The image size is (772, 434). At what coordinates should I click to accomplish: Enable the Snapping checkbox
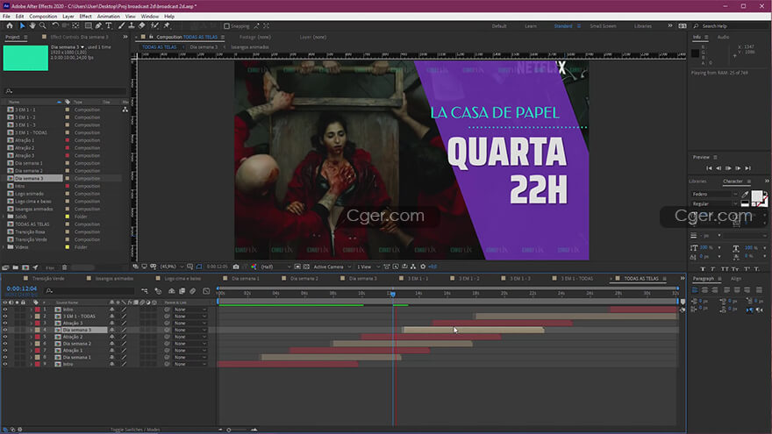point(226,26)
